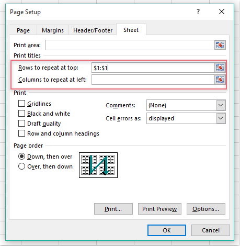
Task: Click the Columns to repeat at left field
Action: (153, 80)
